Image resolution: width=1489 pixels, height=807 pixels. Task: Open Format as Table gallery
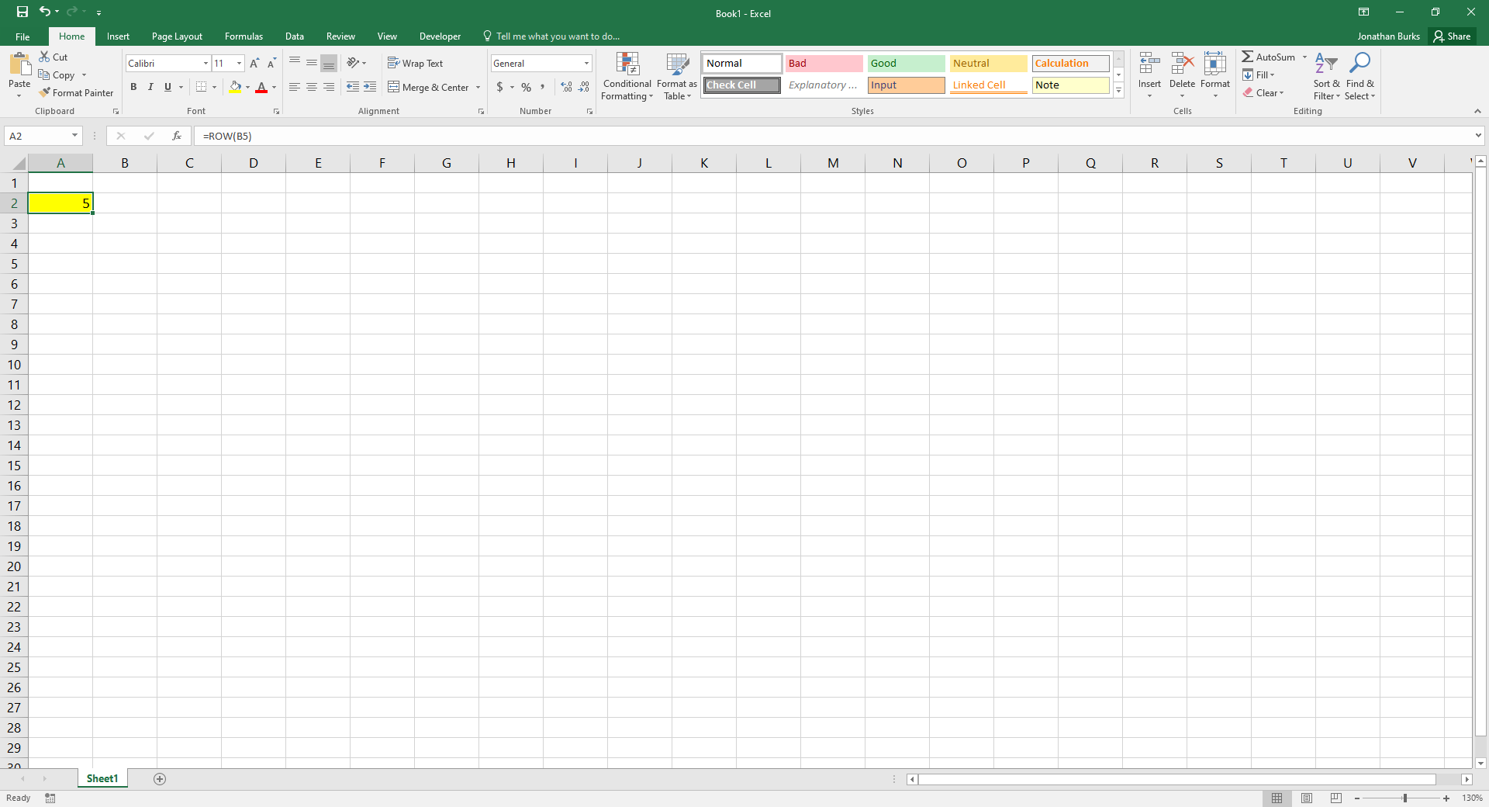click(x=677, y=76)
